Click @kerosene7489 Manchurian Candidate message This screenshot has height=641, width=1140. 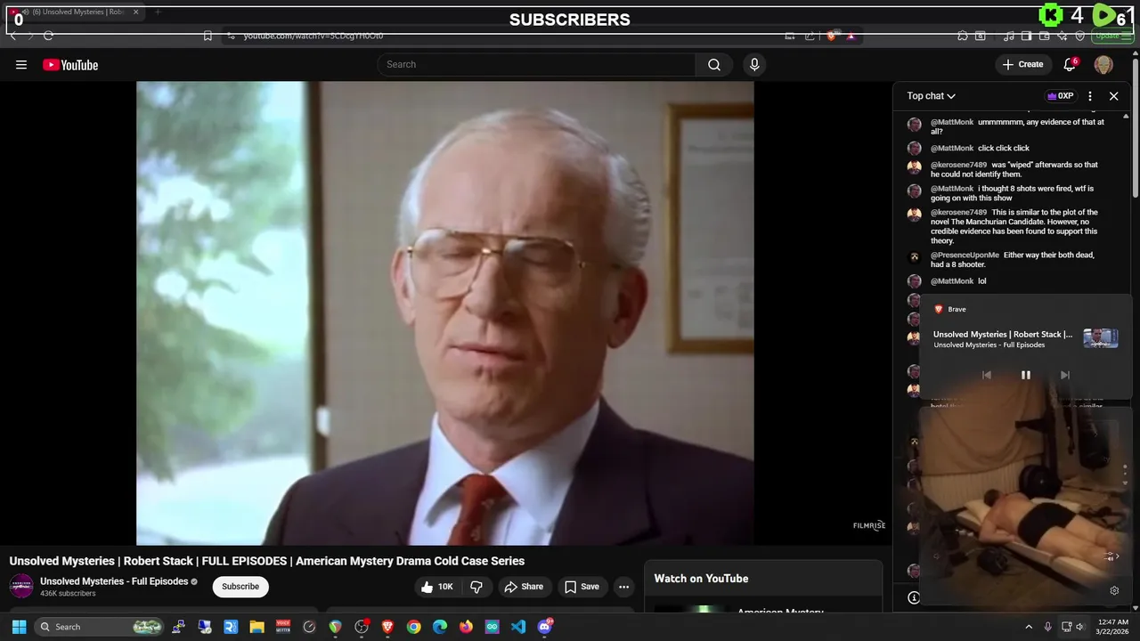(x=1014, y=226)
